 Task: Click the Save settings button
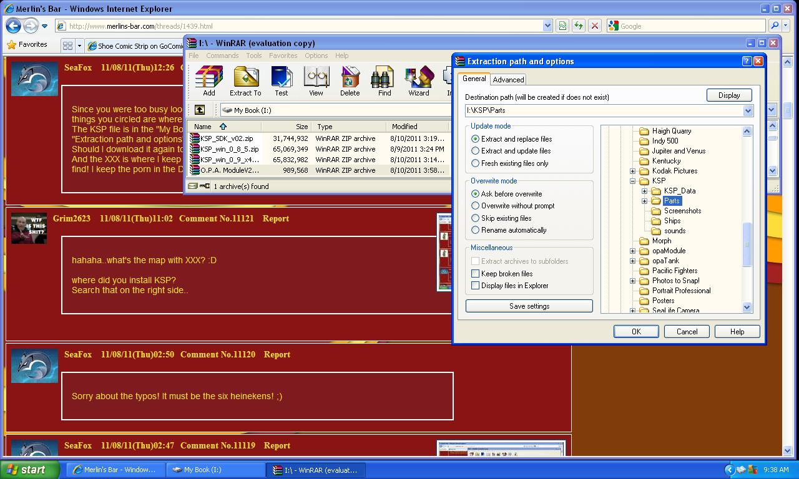point(529,306)
